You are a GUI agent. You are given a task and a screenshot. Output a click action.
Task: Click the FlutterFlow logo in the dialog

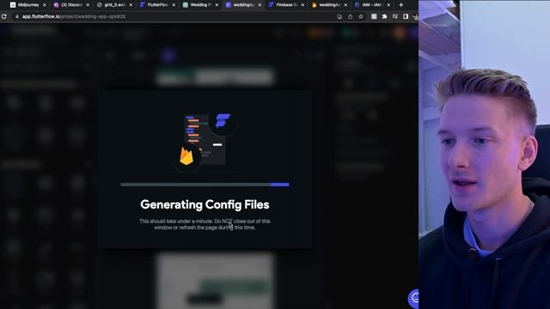(x=223, y=121)
